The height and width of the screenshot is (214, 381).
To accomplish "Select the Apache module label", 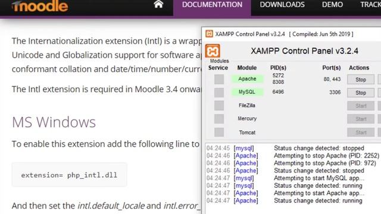I will pyautogui.click(x=247, y=79).
